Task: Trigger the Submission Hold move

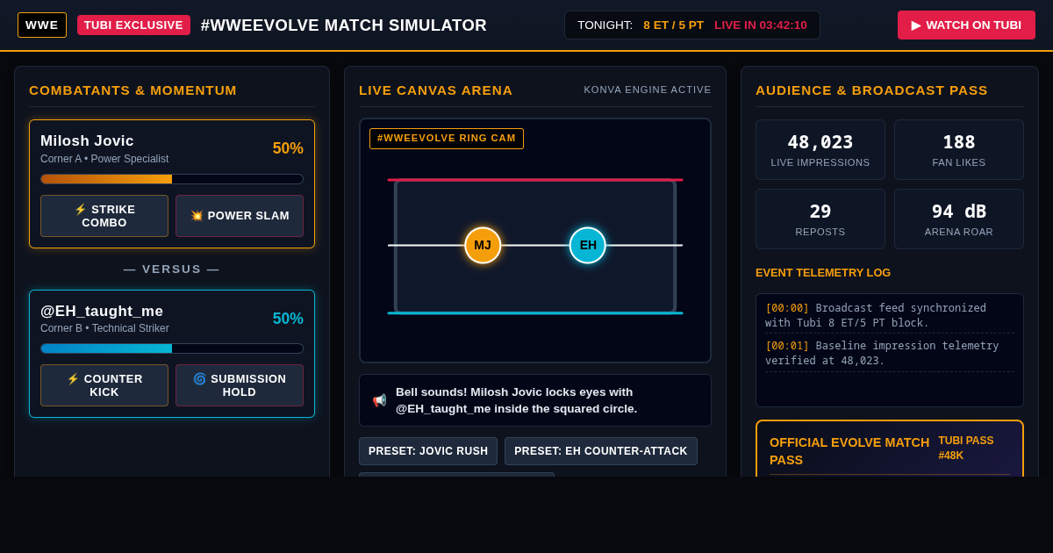Action: click(x=240, y=385)
